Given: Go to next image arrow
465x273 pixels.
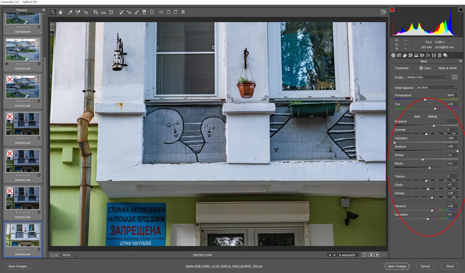Looking at the screenshot, I should [x=334, y=255].
